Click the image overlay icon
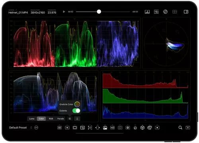This screenshot has height=143, width=199. tap(105, 128)
